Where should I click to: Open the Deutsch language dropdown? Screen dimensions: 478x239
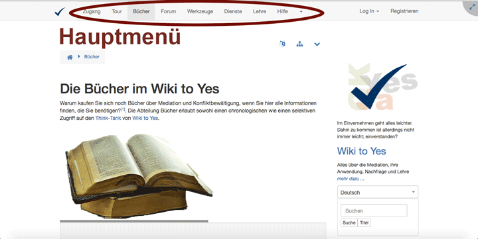tap(378, 192)
